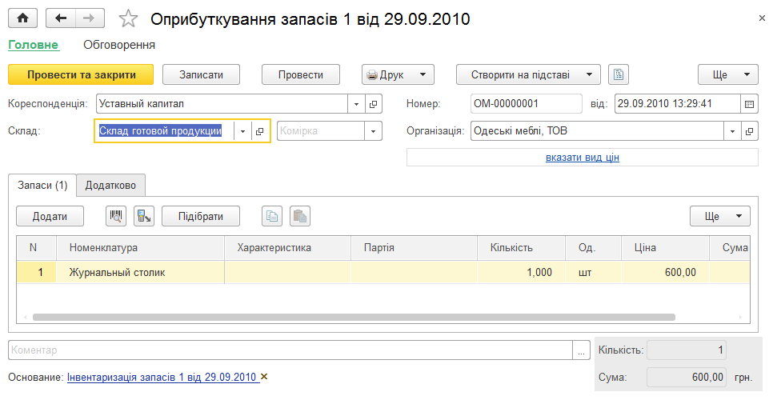Click the N column header
This screenshot has height=400, width=769.
click(x=36, y=247)
